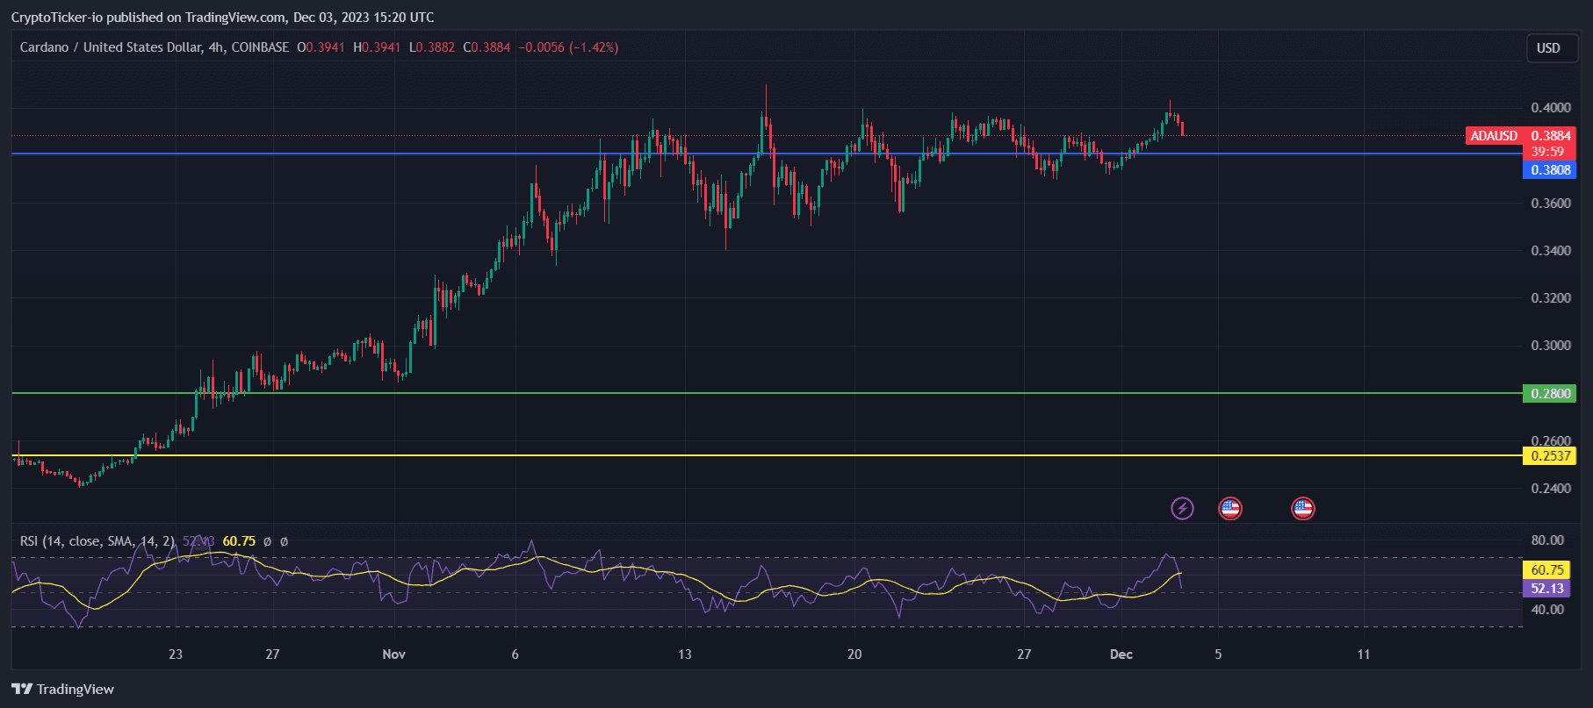Click the CryptoTicker-io published header text

(x=222, y=18)
